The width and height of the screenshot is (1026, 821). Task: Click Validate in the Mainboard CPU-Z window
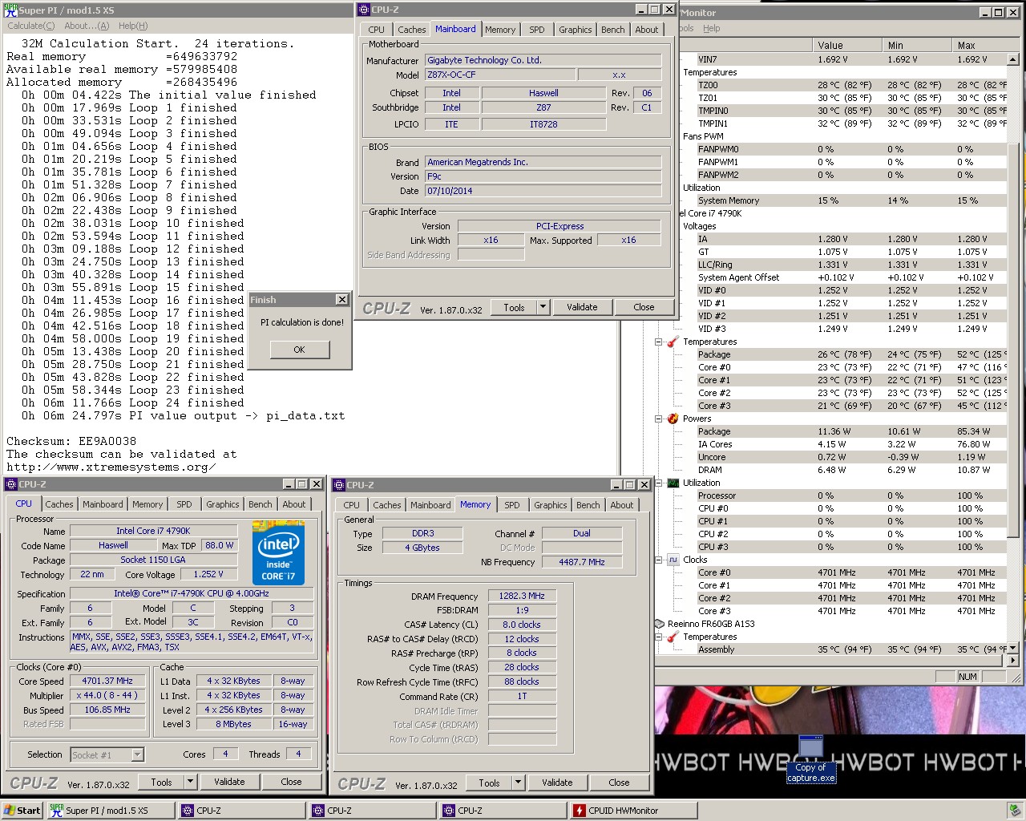click(x=582, y=307)
